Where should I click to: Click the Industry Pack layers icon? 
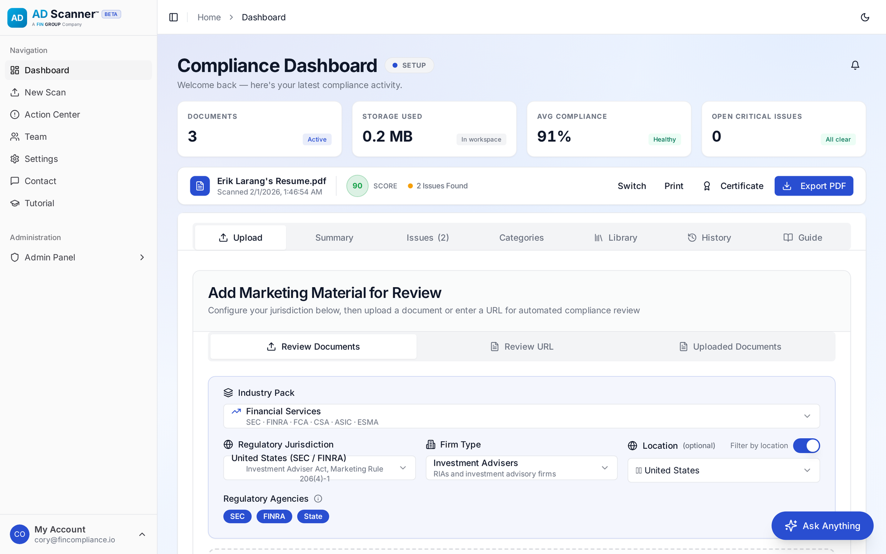228,392
